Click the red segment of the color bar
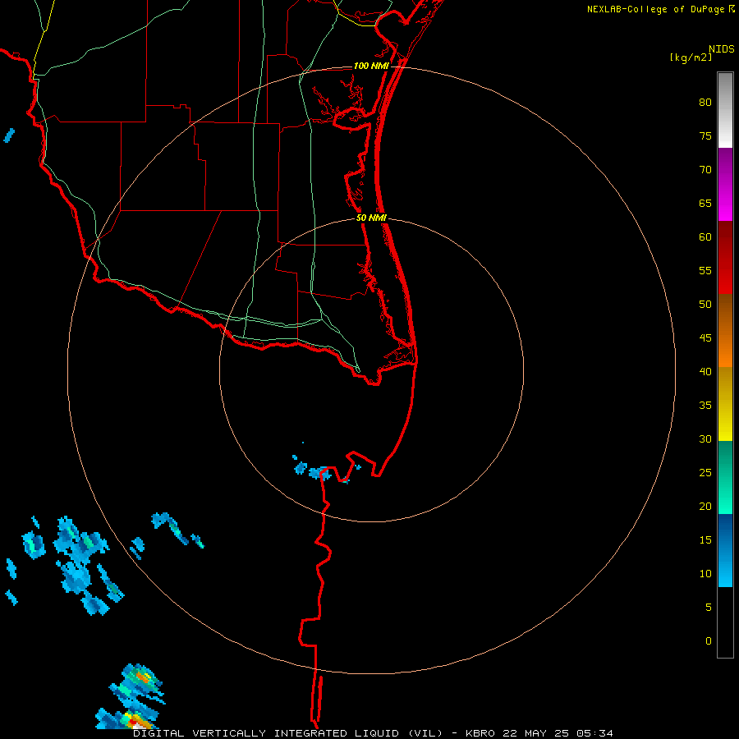This screenshot has width=739, height=739. click(x=725, y=257)
